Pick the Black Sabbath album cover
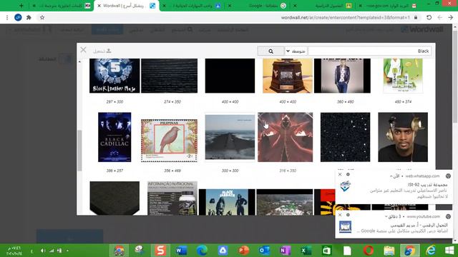 227,202
